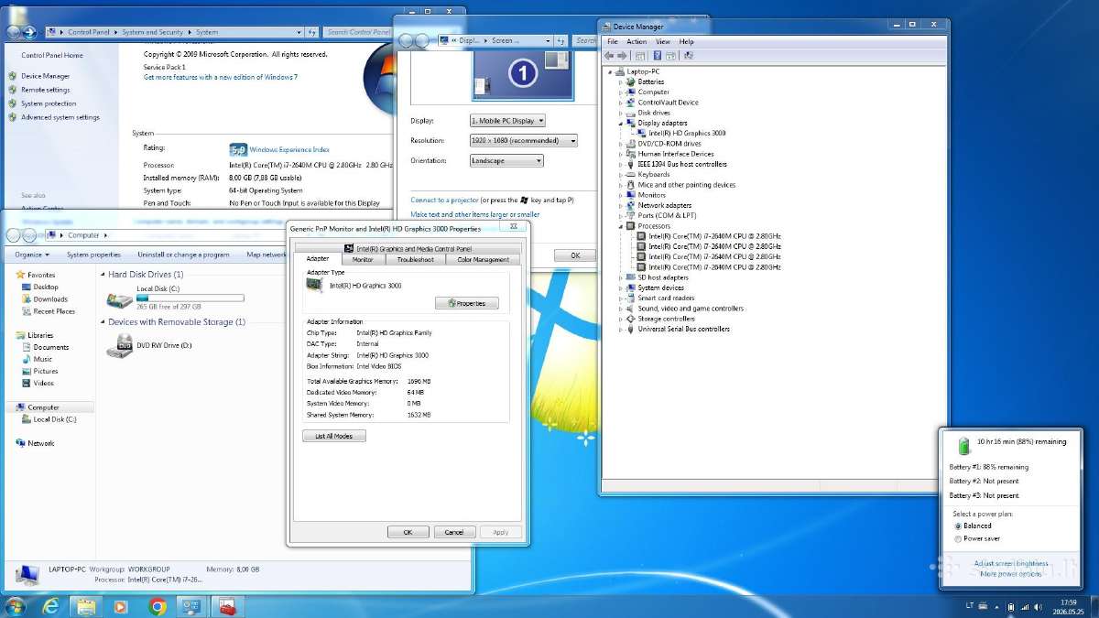The width and height of the screenshot is (1099, 618).
Task: Click Local Disk (C:) usage bar
Action: tap(190, 298)
